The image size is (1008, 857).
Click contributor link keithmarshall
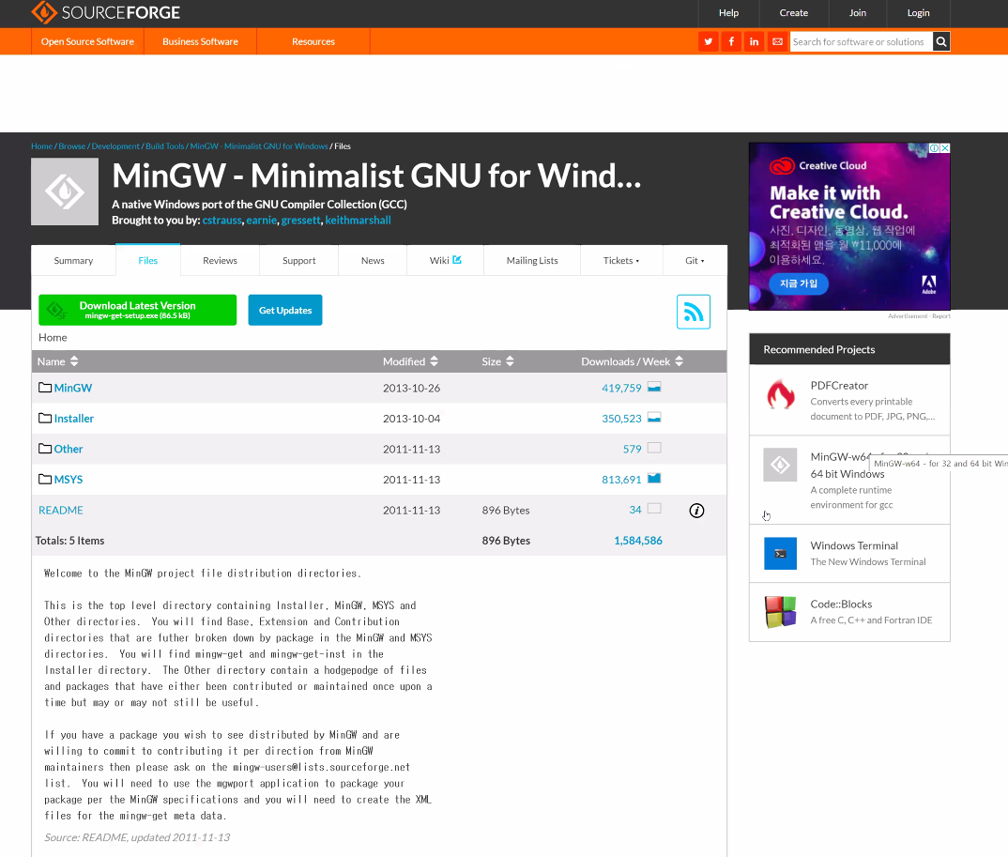point(359,220)
